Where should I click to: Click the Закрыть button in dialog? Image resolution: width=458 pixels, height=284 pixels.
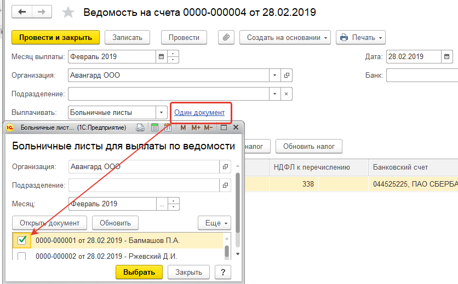pos(188,273)
